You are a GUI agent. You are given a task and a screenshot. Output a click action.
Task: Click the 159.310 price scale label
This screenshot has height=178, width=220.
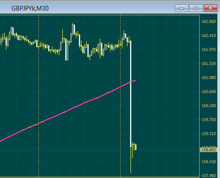pyautogui.click(x=208, y=134)
